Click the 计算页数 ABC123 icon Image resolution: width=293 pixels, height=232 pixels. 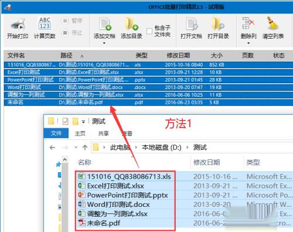click(x=45, y=24)
